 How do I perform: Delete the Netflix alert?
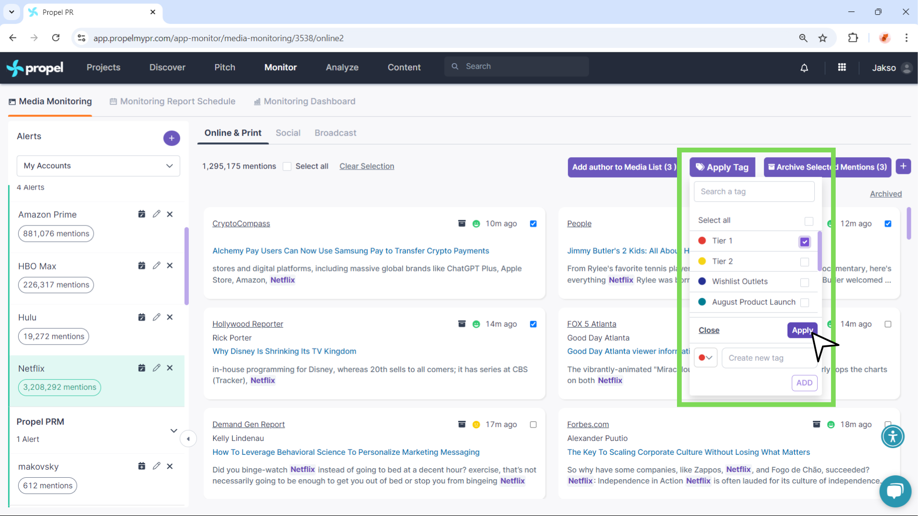(x=170, y=368)
